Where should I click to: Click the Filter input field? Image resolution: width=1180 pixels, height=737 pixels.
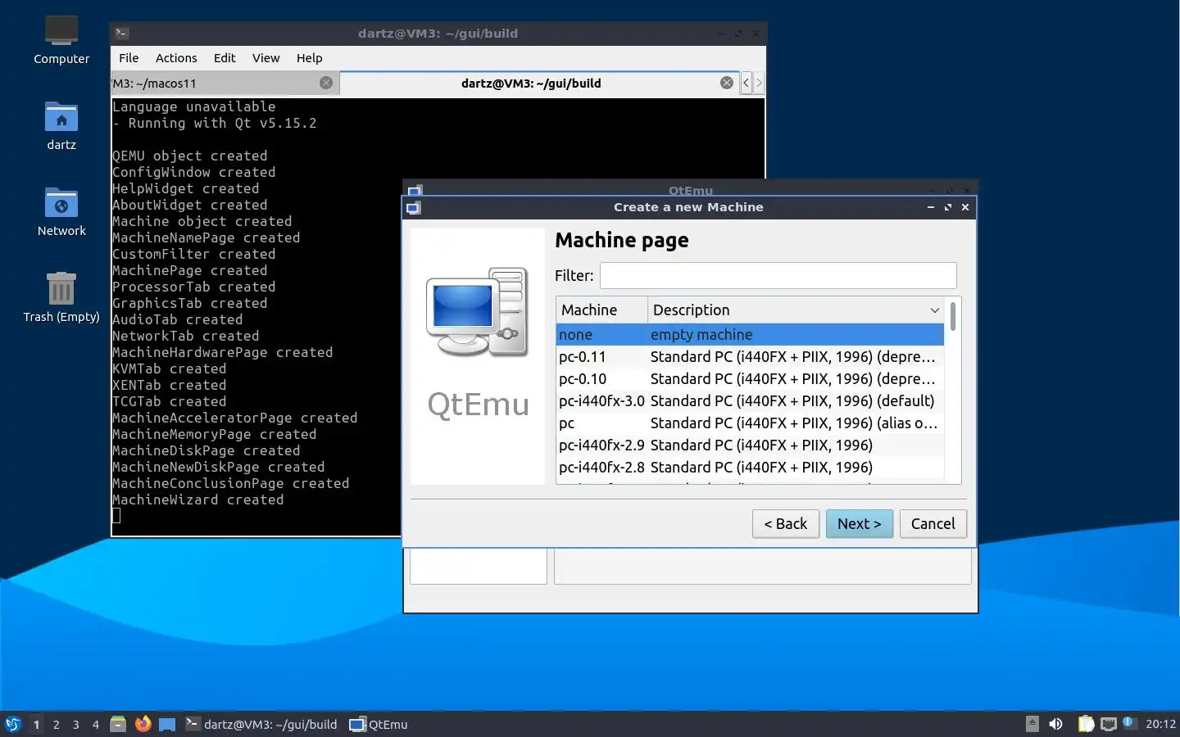pos(778,275)
